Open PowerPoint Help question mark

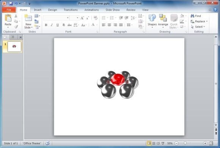(215, 10)
